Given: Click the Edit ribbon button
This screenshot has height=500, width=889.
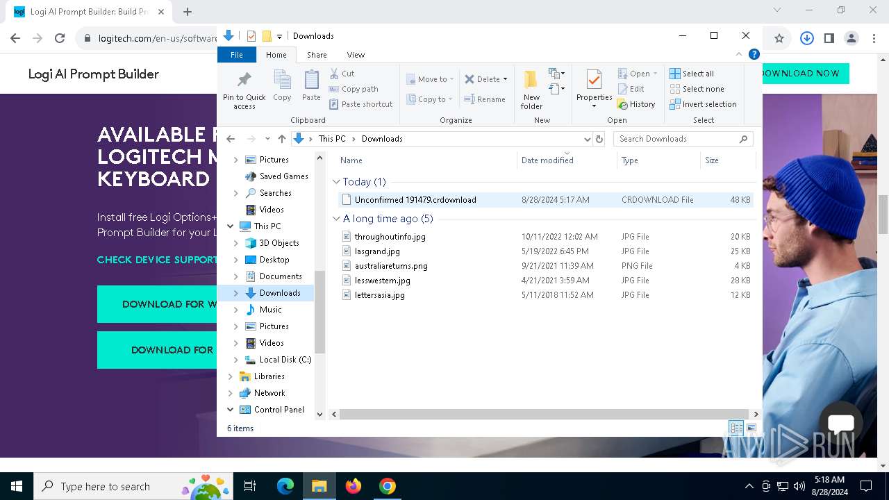Looking at the screenshot, I should [x=631, y=89].
